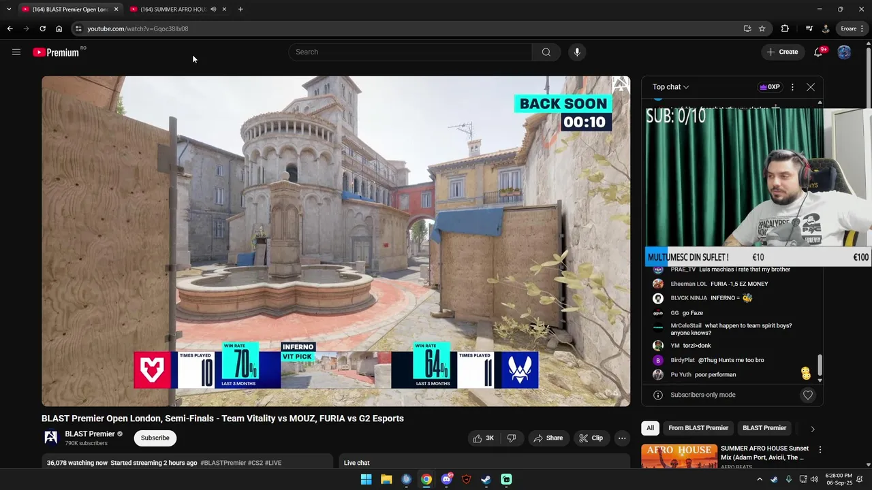872x490 pixels.
Task: Install app icon in address bar
Action: click(x=747, y=29)
